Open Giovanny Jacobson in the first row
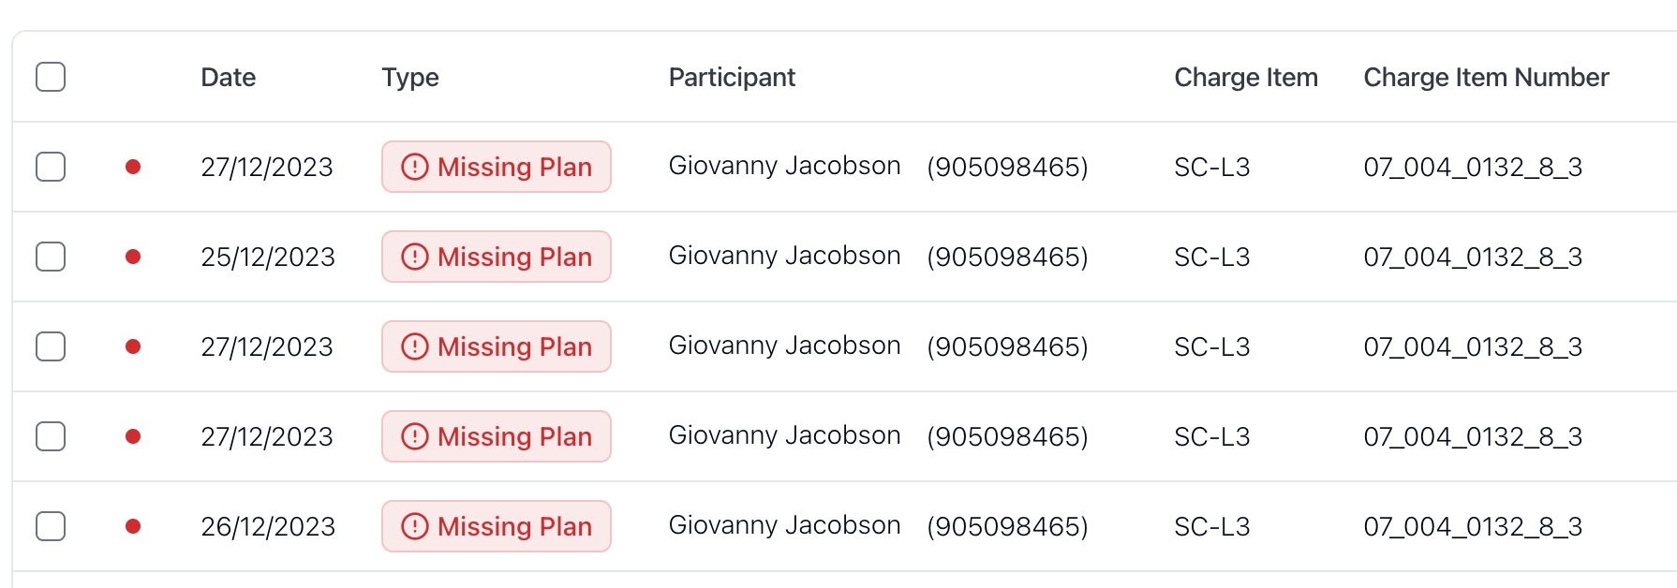1677x588 pixels. (x=784, y=166)
